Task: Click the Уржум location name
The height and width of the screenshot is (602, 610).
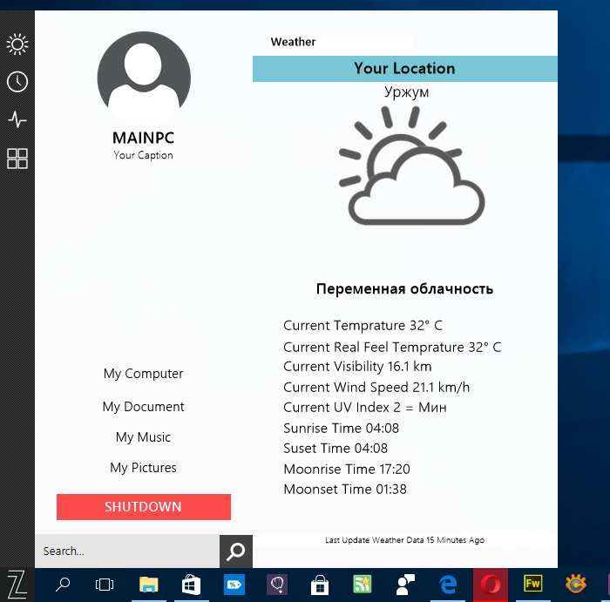Action: [x=407, y=92]
